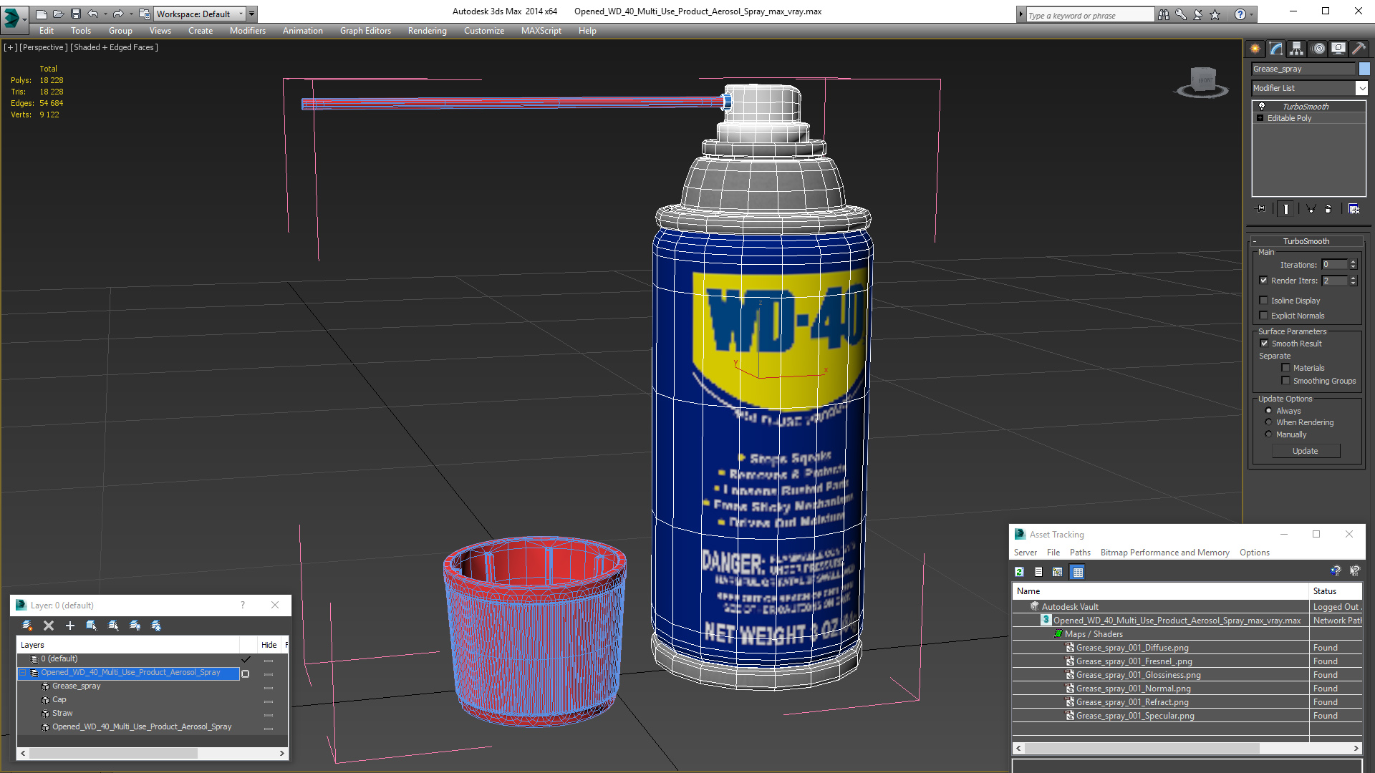This screenshot has width=1375, height=773.
Task: Click the Grease_spray object color swatch
Action: point(1364,69)
